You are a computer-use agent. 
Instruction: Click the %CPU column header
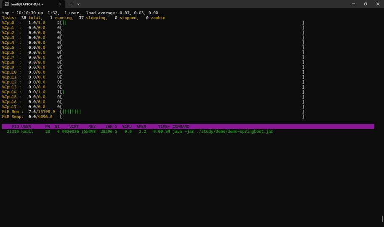pos(127,127)
